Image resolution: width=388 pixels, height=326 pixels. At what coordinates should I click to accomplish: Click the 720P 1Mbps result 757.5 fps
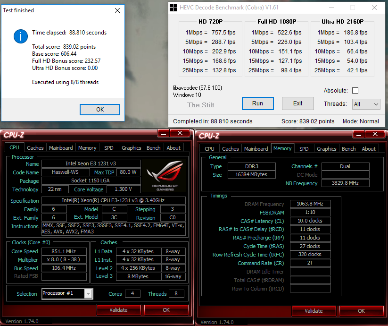coord(223,33)
